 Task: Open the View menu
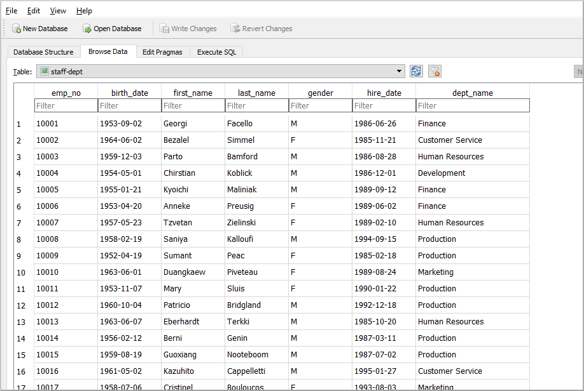tap(58, 11)
